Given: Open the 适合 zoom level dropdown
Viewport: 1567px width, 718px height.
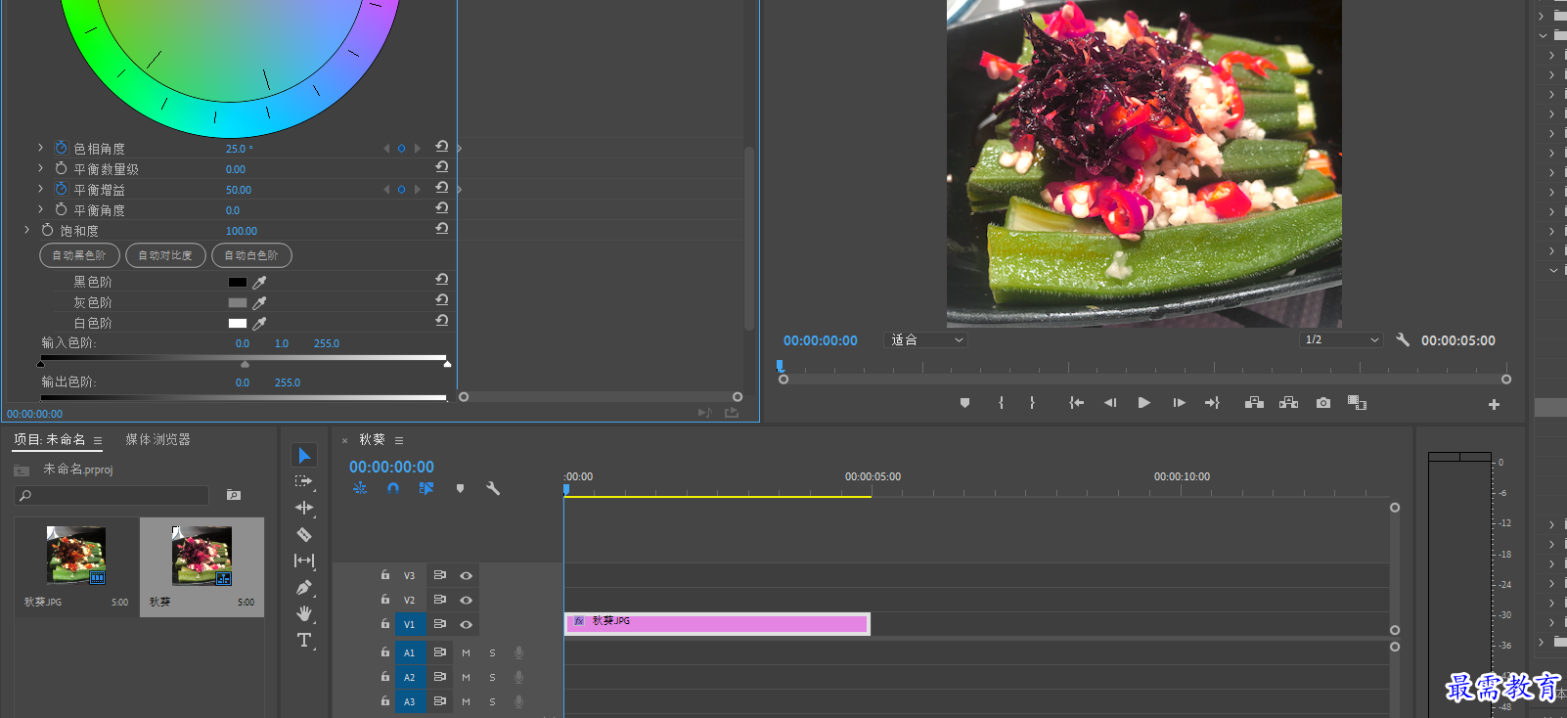Looking at the screenshot, I should (925, 340).
